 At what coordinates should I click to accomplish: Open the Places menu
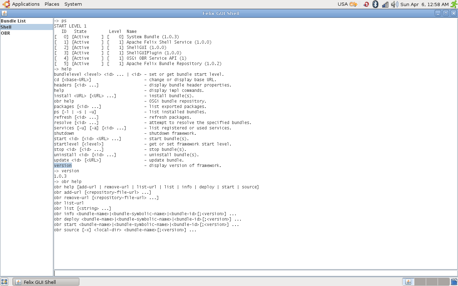coord(52,4)
